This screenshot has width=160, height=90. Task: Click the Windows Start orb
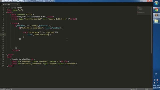(x=156, y=3)
